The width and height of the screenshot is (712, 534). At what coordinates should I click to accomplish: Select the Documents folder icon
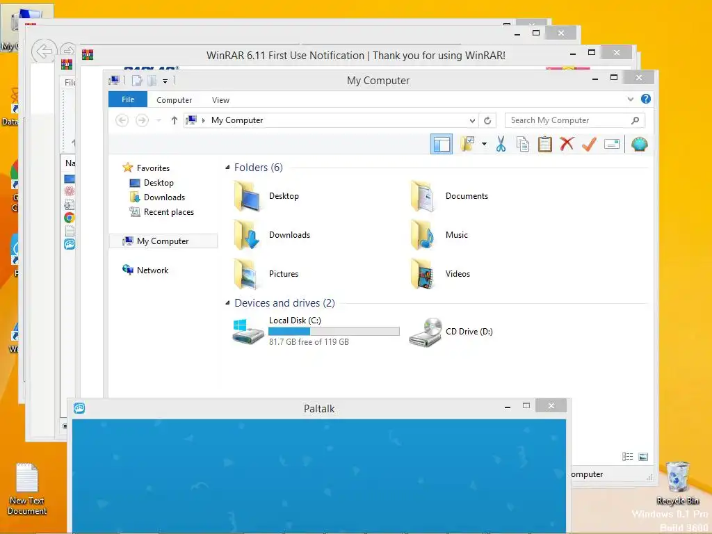point(423,196)
